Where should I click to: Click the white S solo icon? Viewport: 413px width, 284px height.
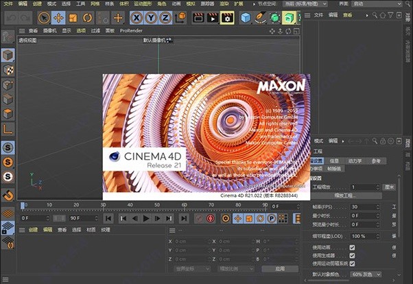coord(8,176)
